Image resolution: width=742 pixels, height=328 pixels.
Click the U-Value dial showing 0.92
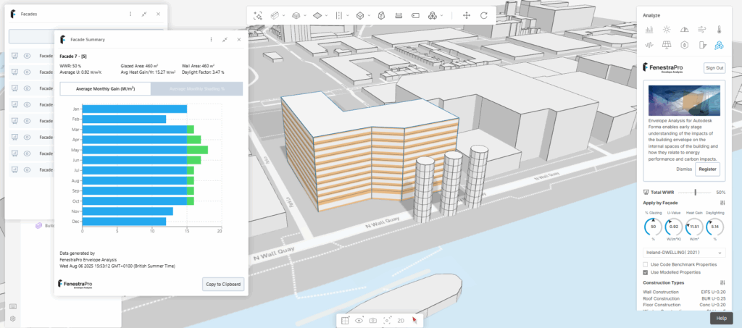[x=674, y=227]
